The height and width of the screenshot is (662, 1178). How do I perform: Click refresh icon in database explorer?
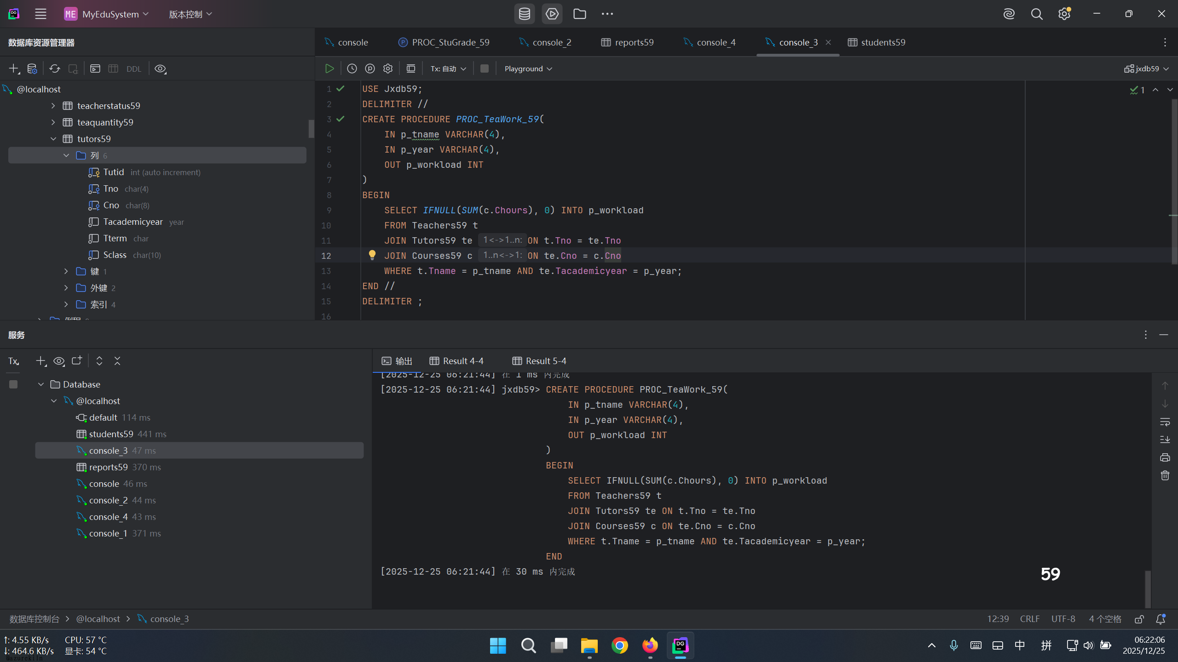coord(55,68)
